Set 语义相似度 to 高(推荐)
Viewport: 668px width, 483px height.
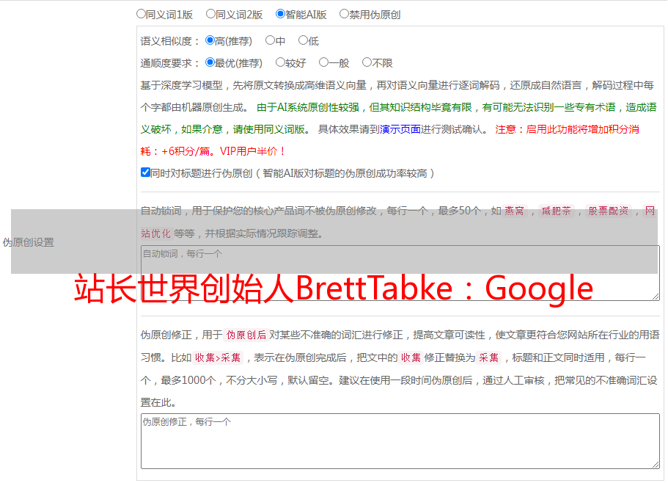click(x=210, y=40)
